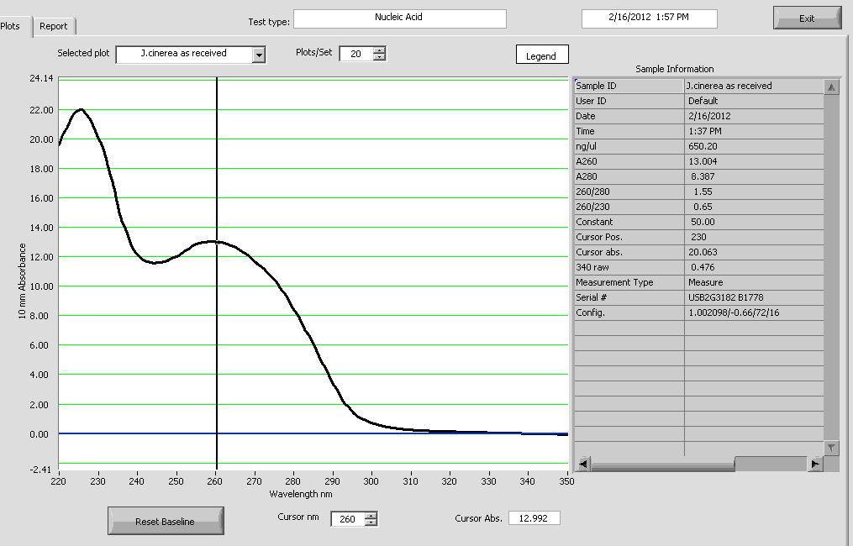Select the Cursor abs. value 20.063

coord(754,252)
